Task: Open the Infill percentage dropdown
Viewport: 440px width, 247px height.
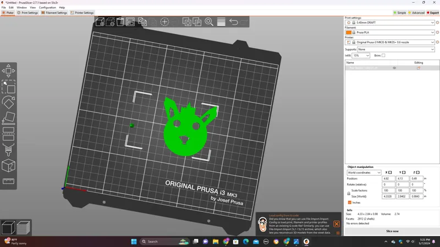Action: point(361,55)
